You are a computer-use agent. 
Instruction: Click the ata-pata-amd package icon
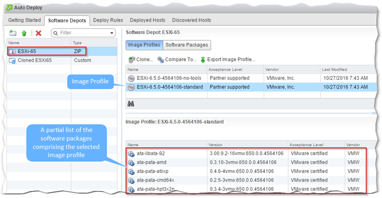click(131, 163)
